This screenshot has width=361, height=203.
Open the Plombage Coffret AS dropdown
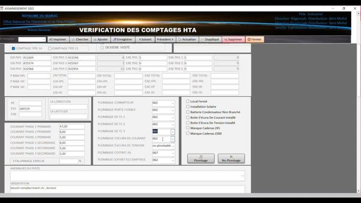172,153
